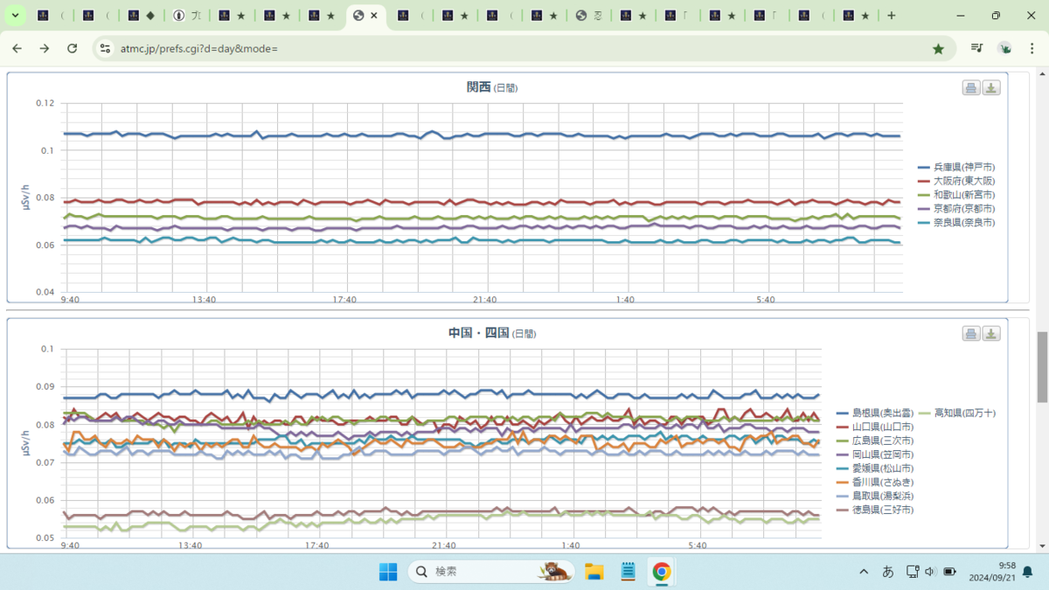Click the scrollbar down arrow
The image size is (1049, 590).
[x=1042, y=546]
